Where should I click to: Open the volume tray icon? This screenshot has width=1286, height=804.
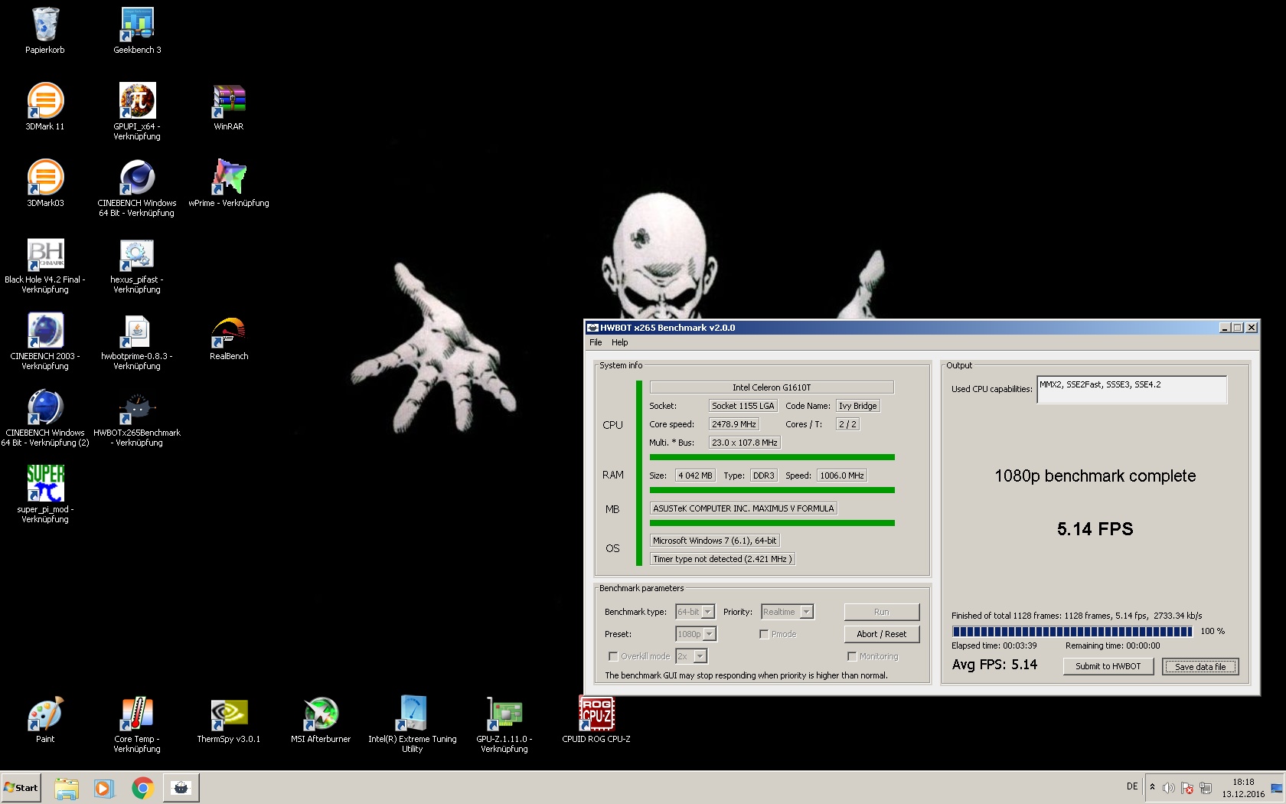[x=1168, y=788]
